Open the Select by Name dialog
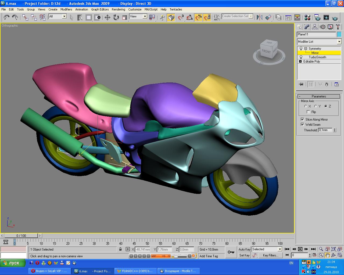Screen dimensions: 344x275 (x=80, y=18)
